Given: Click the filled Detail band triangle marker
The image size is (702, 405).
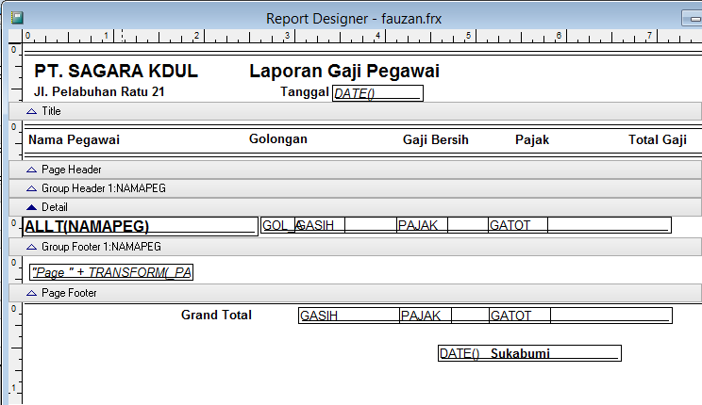Looking at the screenshot, I should (31, 207).
